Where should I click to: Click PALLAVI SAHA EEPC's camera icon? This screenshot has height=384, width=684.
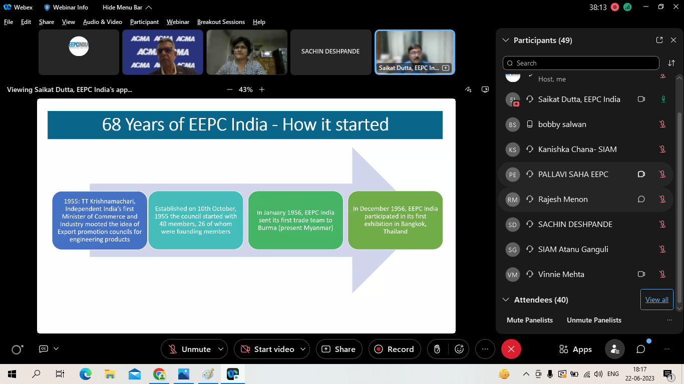click(641, 174)
